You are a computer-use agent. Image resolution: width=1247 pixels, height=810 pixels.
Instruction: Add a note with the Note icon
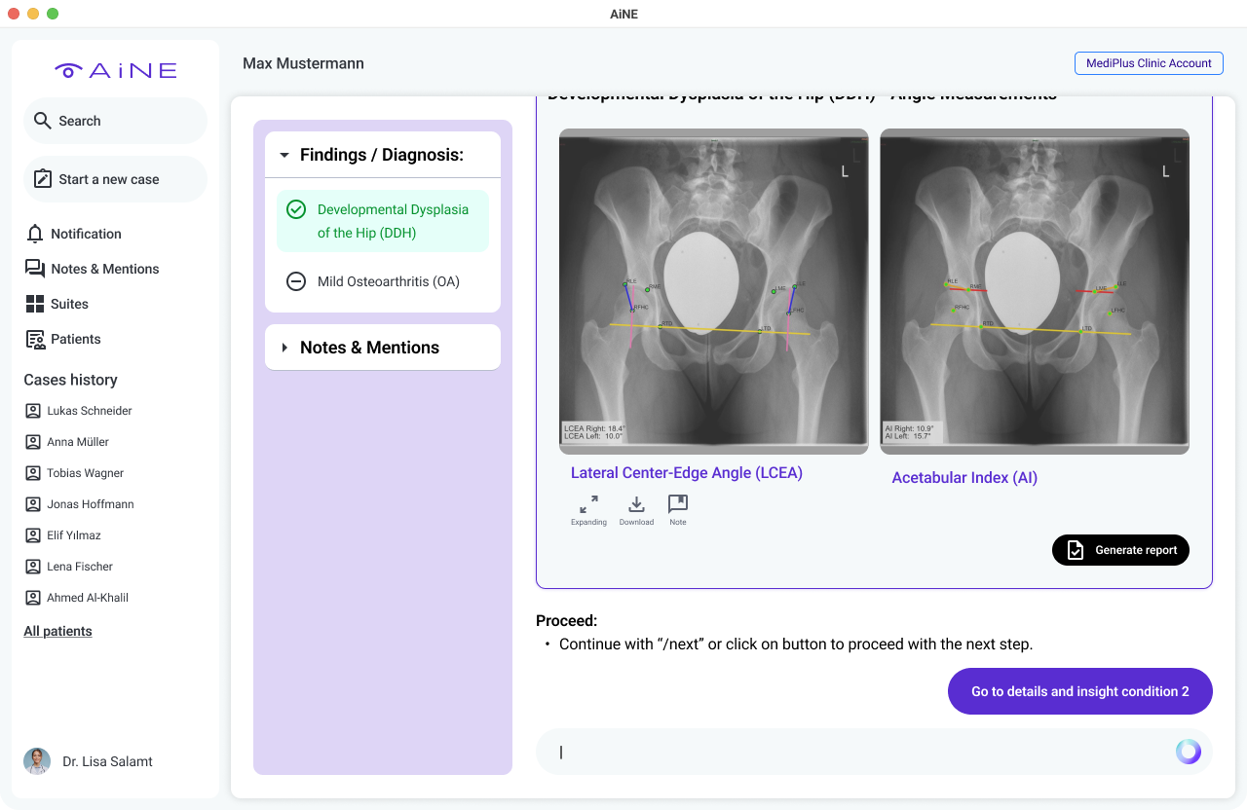point(678,504)
